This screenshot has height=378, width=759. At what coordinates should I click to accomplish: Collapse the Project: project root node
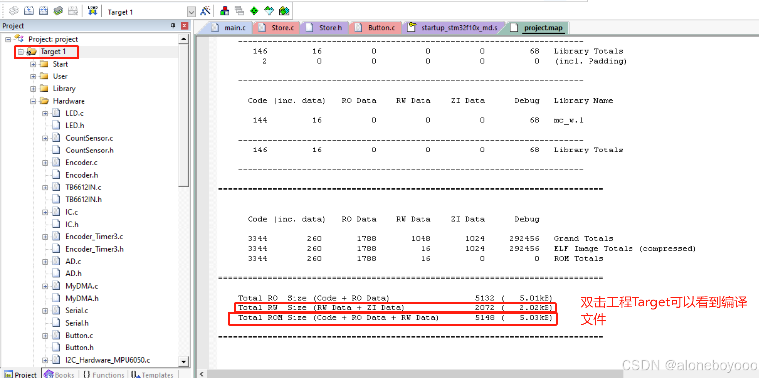(x=8, y=39)
